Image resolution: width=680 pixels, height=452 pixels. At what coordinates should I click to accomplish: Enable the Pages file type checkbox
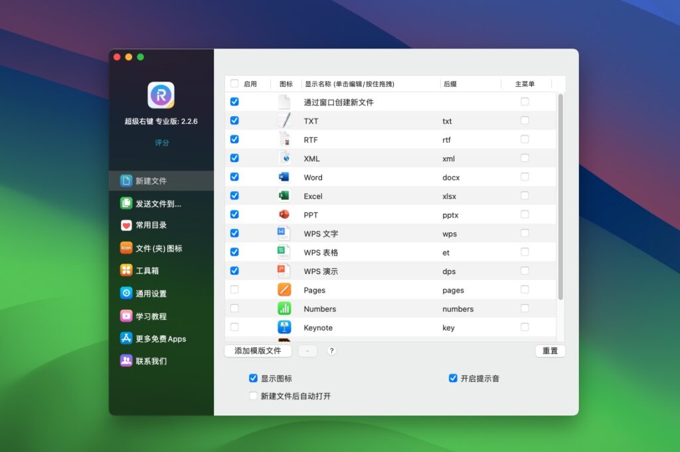coord(234,289)
